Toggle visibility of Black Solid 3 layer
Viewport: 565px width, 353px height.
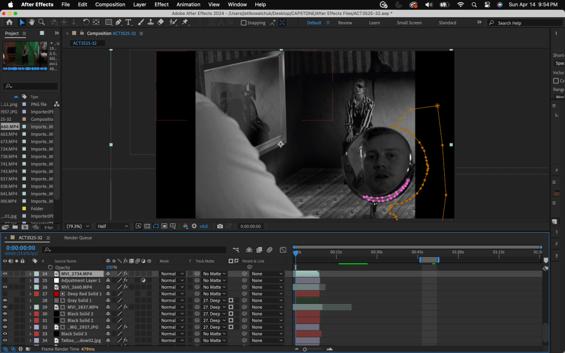[5, 334]
